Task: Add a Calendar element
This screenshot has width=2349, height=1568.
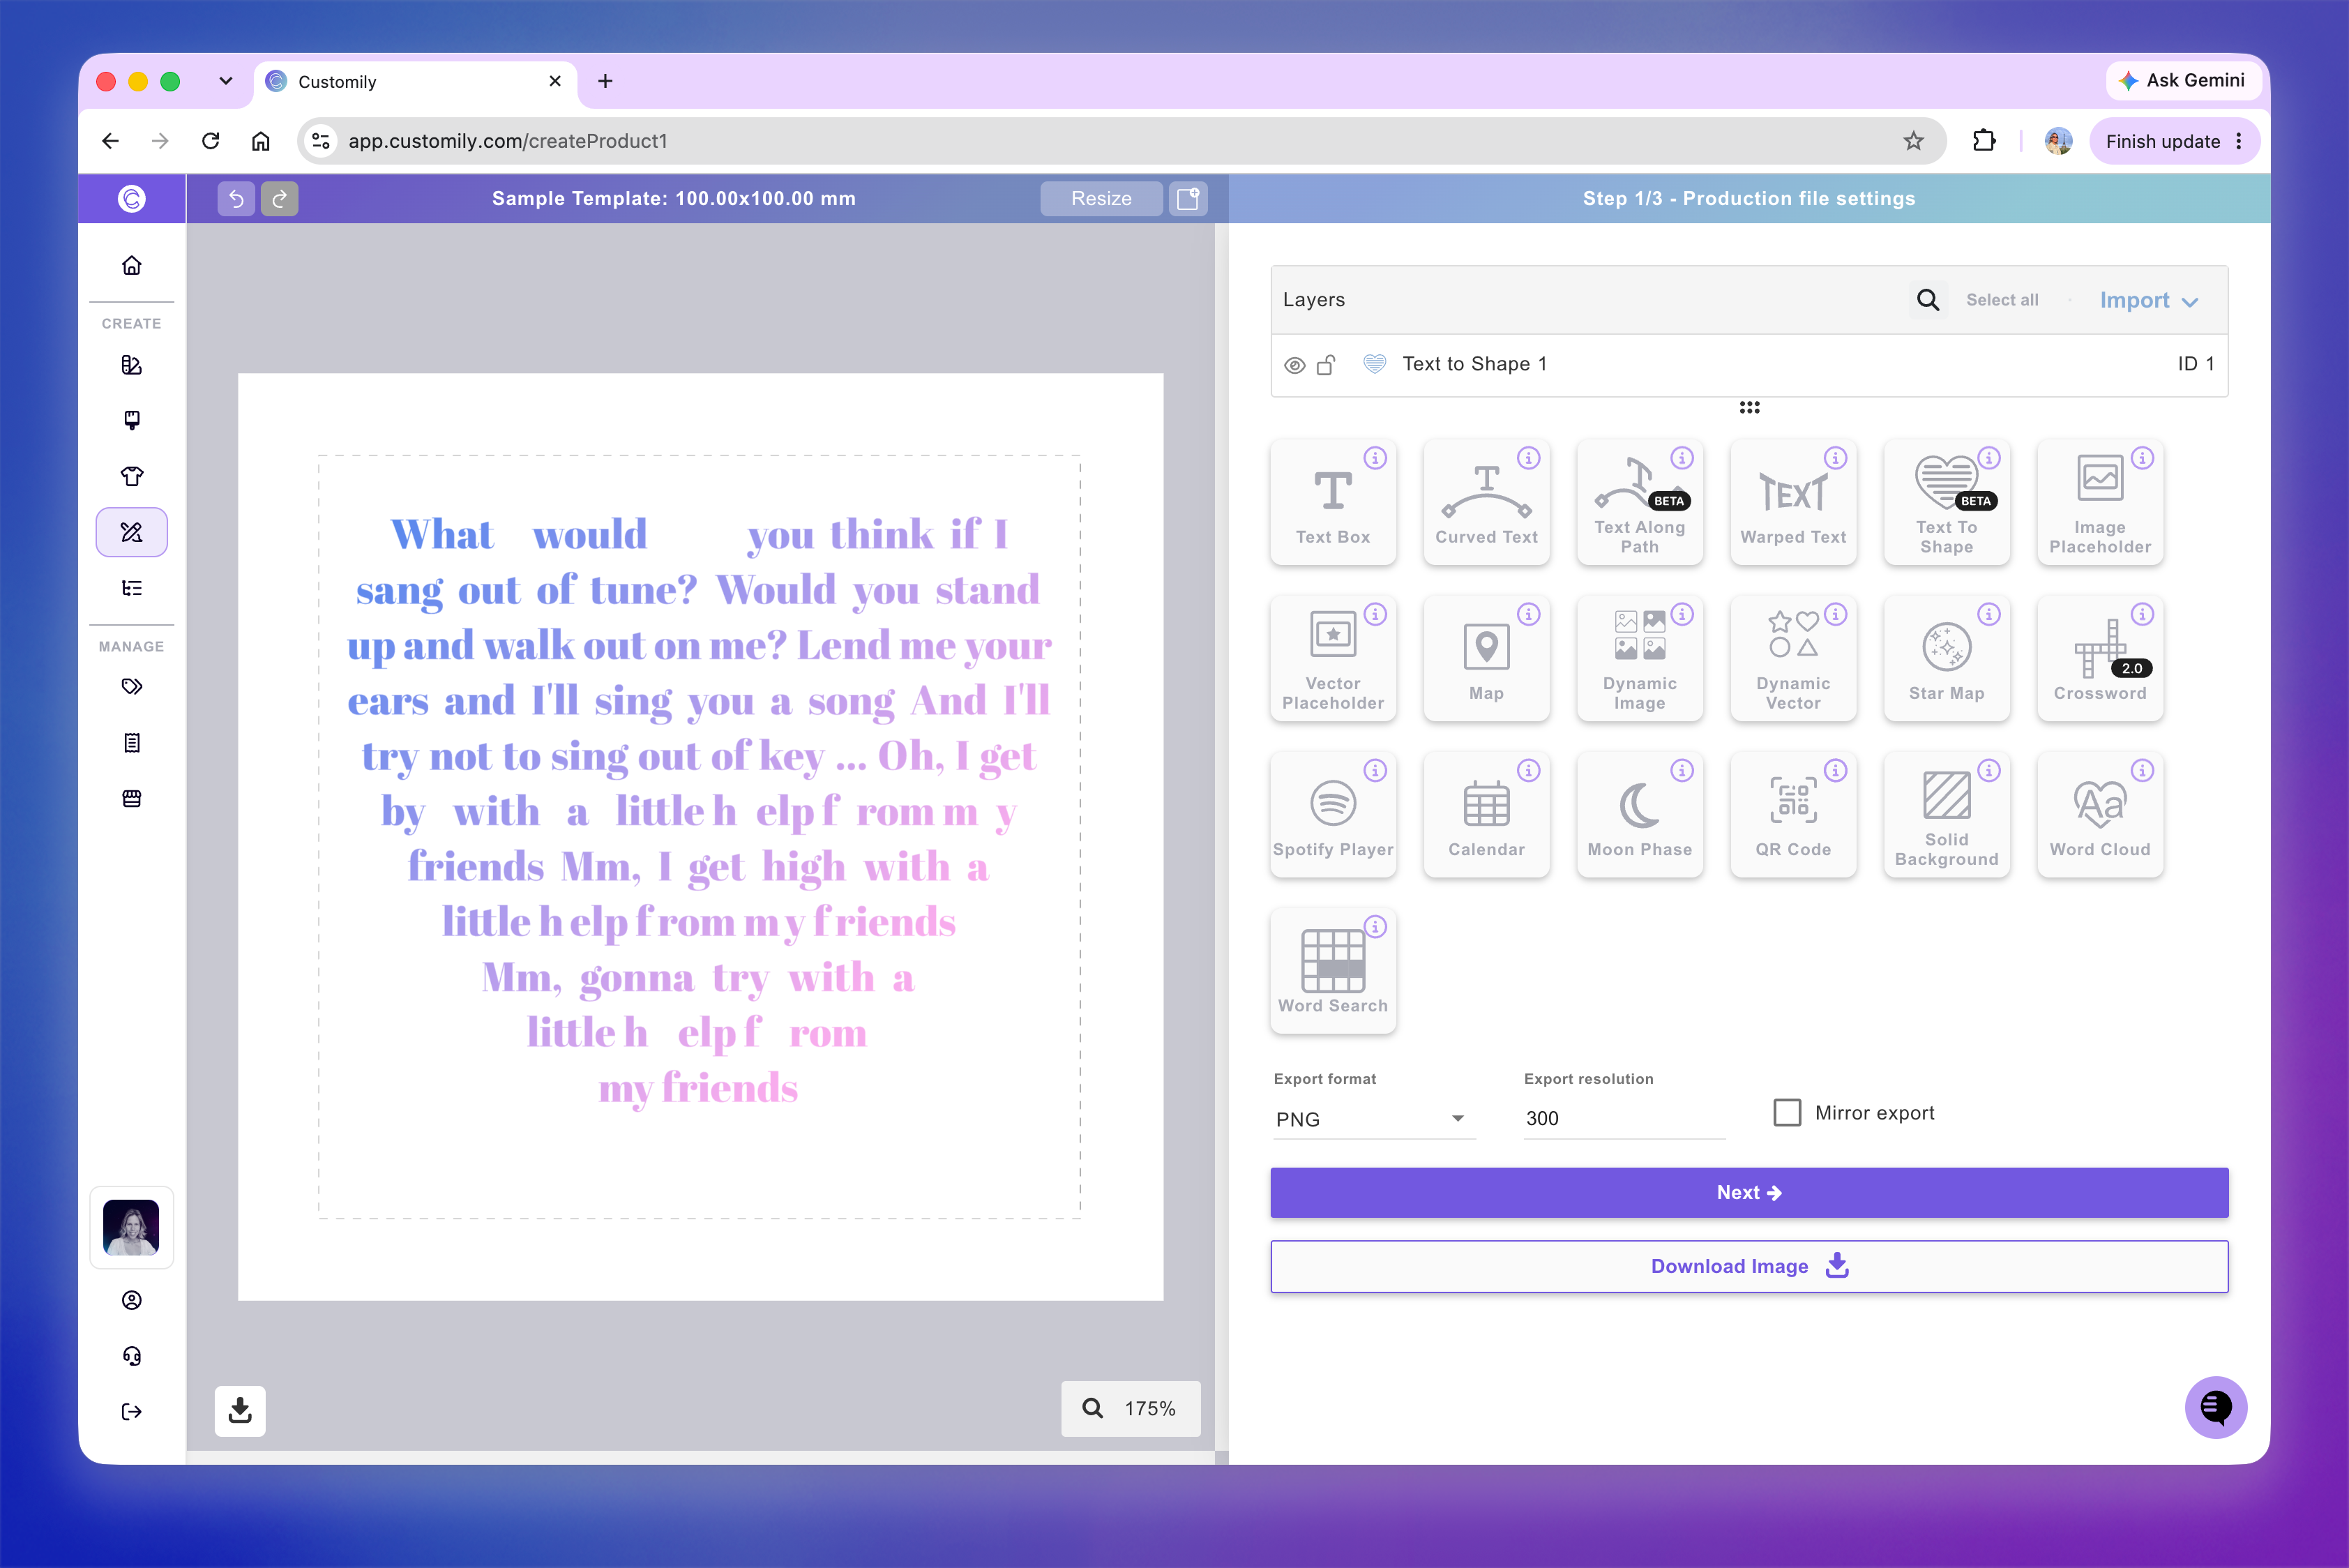Action: 1486,815
